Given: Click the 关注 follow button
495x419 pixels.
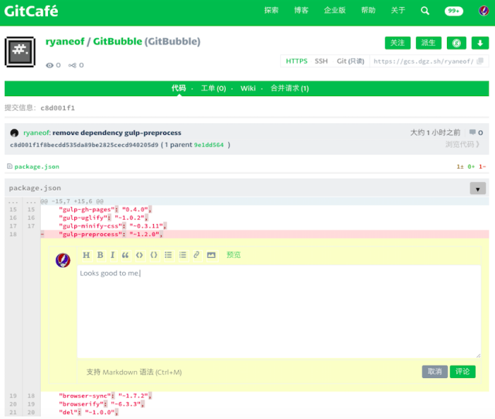Looking at the screenshot, I should point(398,43).
